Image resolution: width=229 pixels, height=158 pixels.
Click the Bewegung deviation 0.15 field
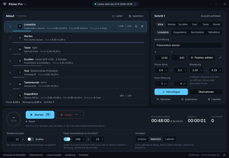(x=216, y=70)
